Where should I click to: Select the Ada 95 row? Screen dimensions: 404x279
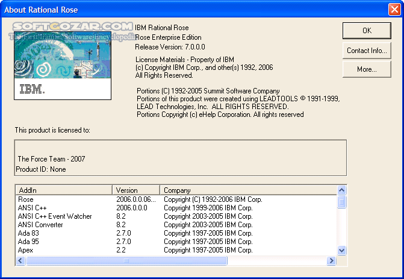[176, 242]
